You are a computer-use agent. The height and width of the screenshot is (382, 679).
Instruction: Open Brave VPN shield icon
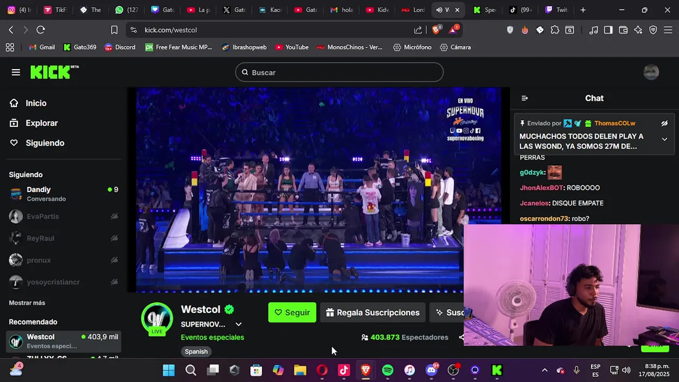(x=653, y=30)
